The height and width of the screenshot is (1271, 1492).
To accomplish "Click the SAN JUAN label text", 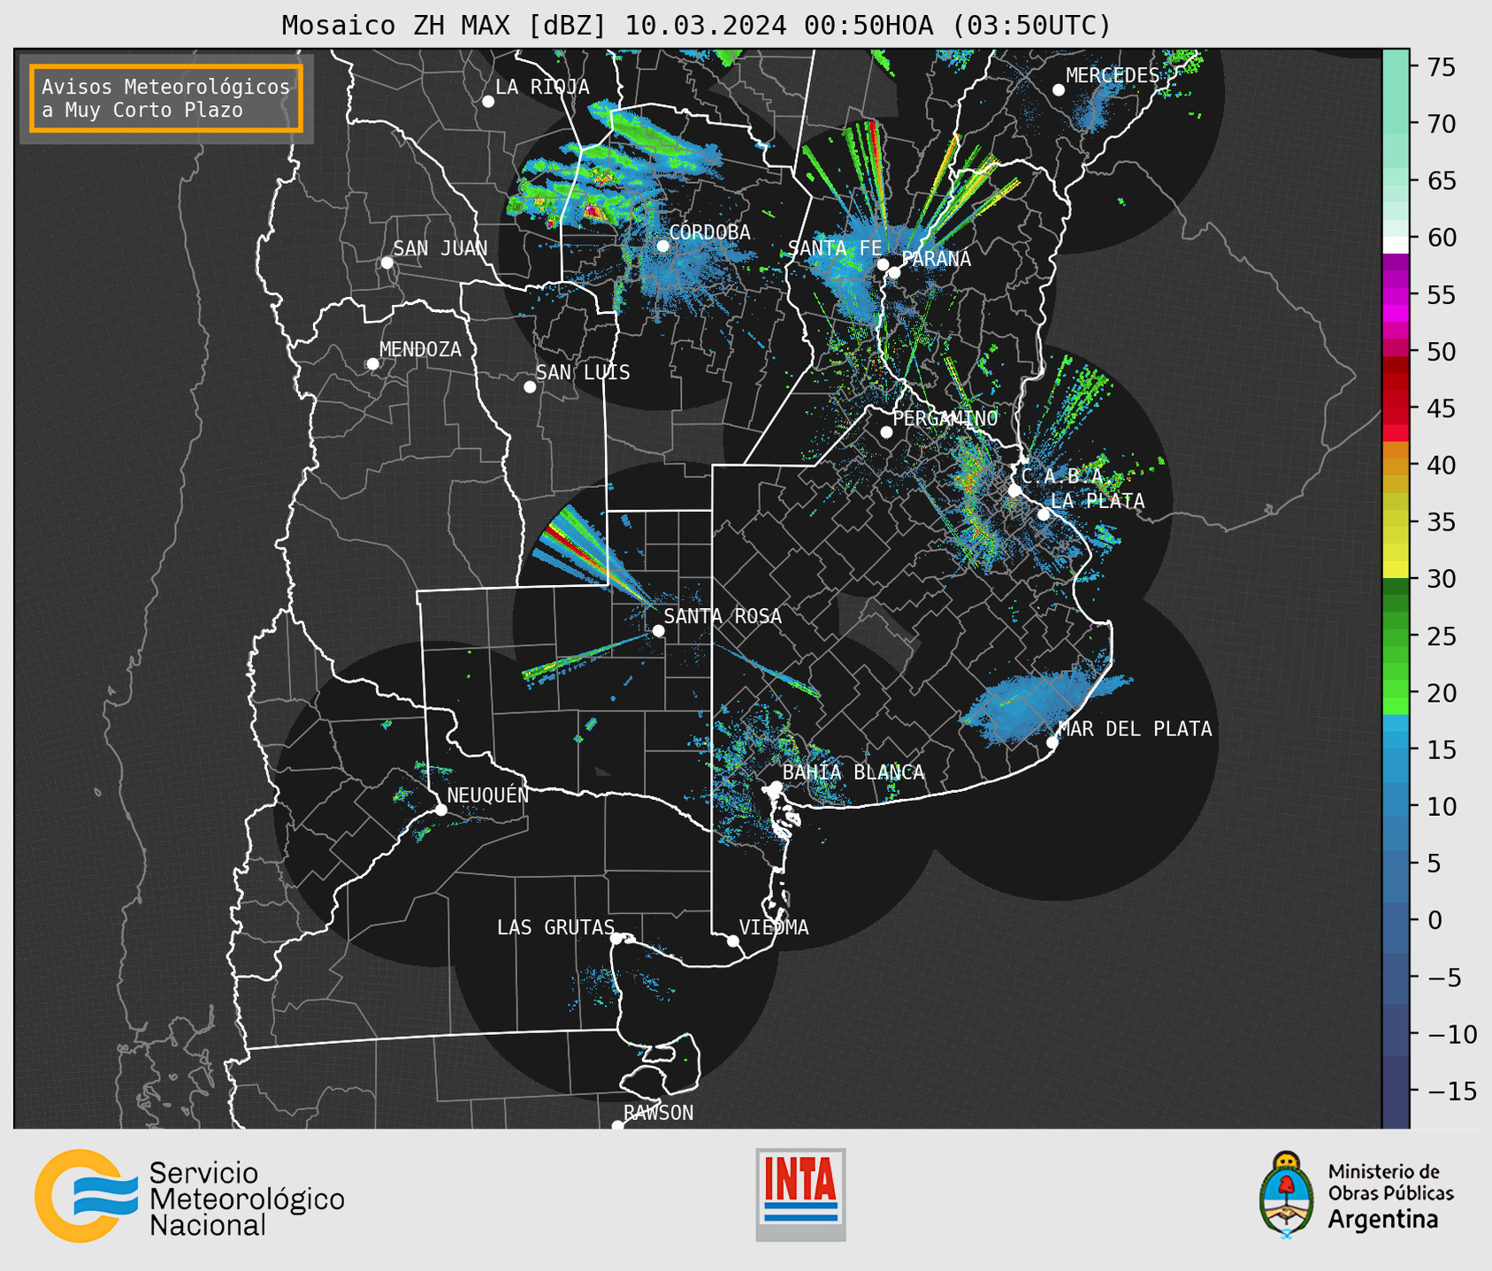I will point(440,249).
